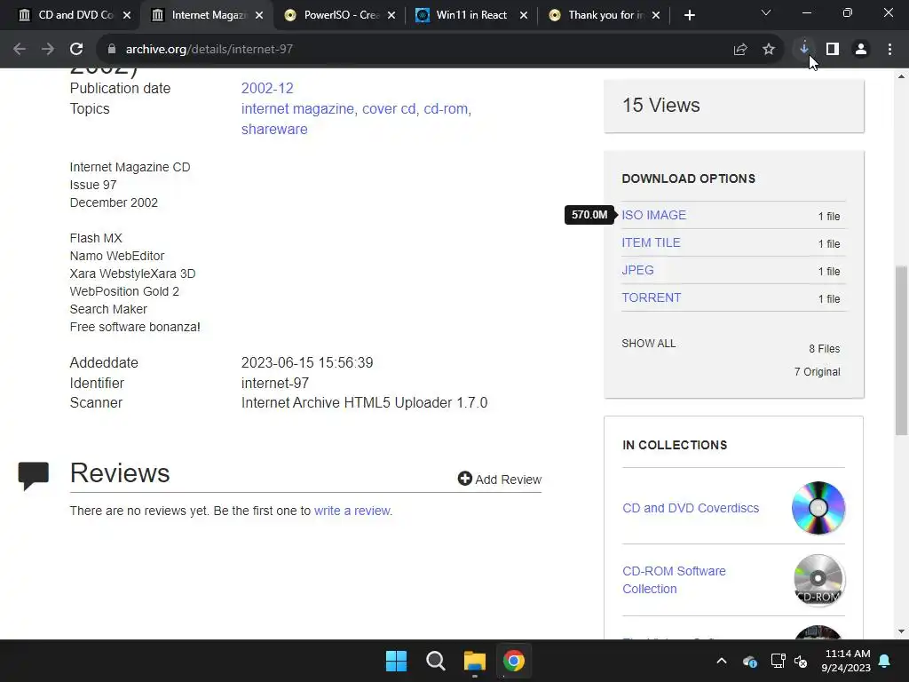Click the CD-ROM collection disc thumbnail
Screen dimensions: 909x682
[818, 580]
